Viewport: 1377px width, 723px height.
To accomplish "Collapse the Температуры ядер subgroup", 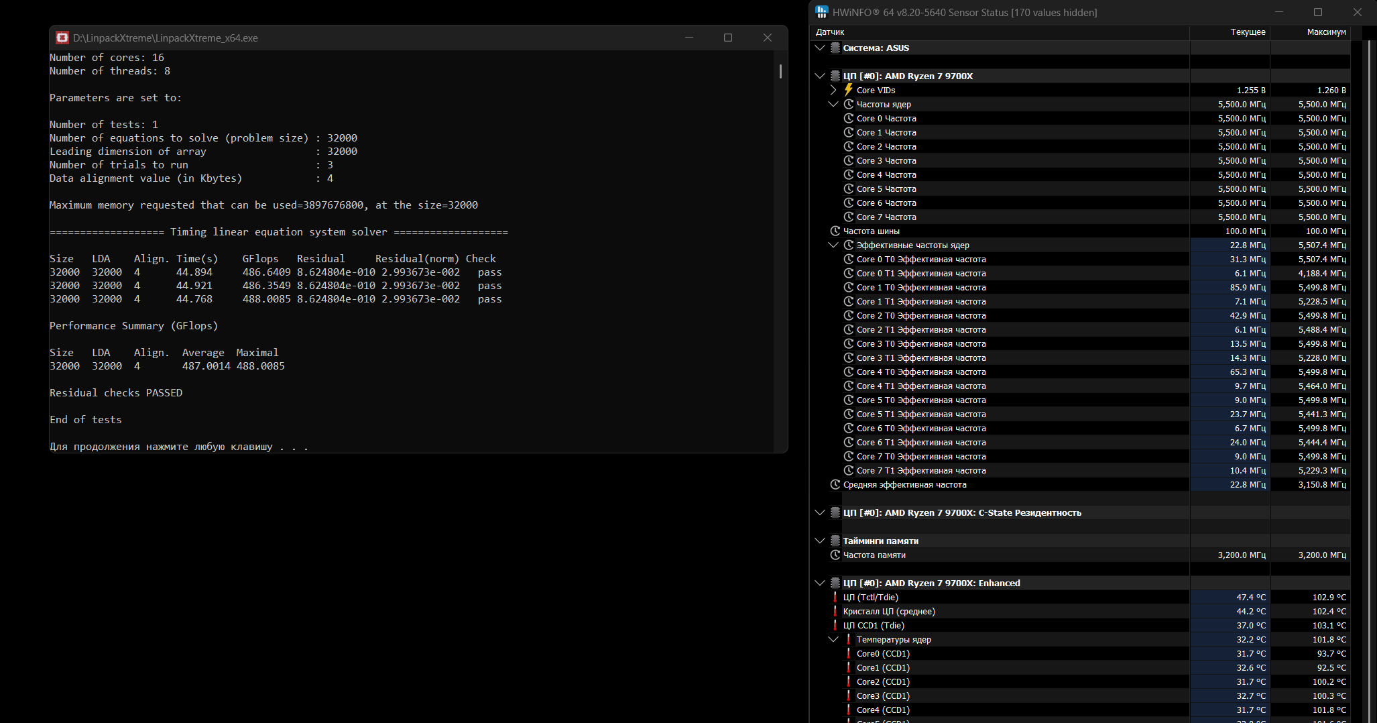I will point(833,639).
